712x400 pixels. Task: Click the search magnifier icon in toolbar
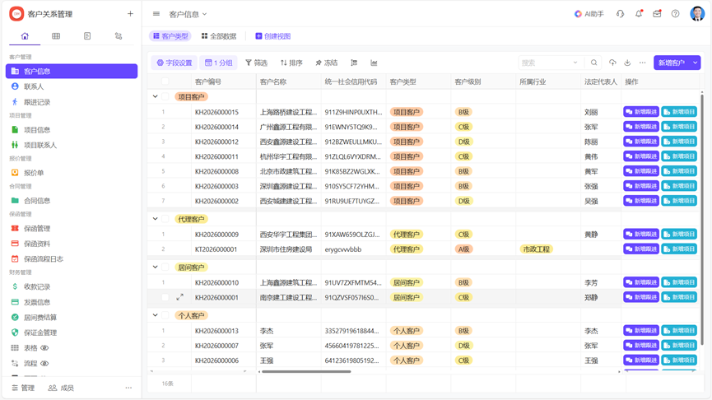pyautogui.click(x=593, y=63)
